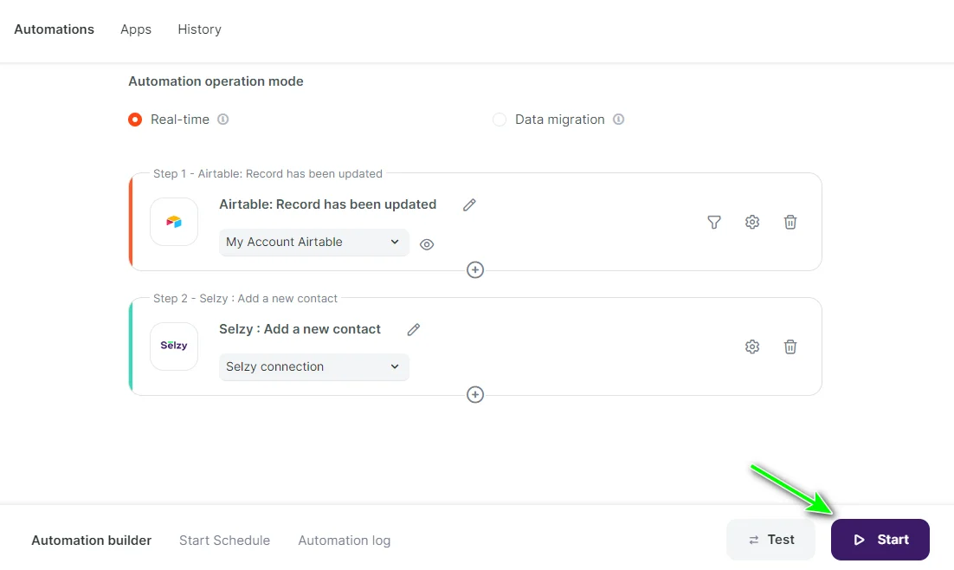The width and height of the screenshot is (954, 570).
Task: Edit Airtable step name with pencil icon
Action: pos(469,205)
